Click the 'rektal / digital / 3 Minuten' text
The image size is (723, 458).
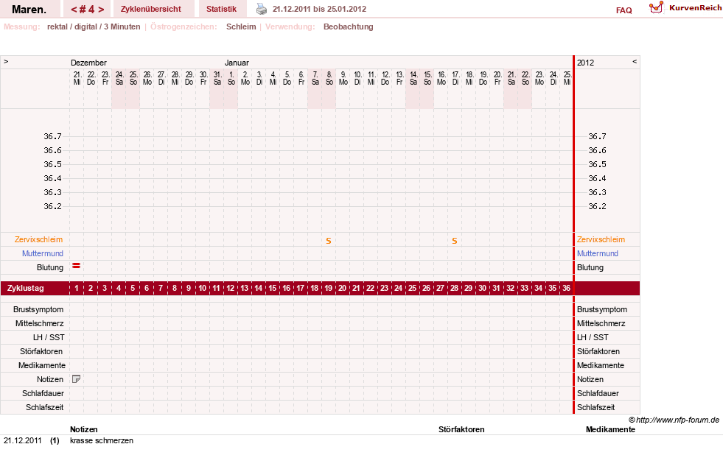pyautogui.click(x=94, y=27)
